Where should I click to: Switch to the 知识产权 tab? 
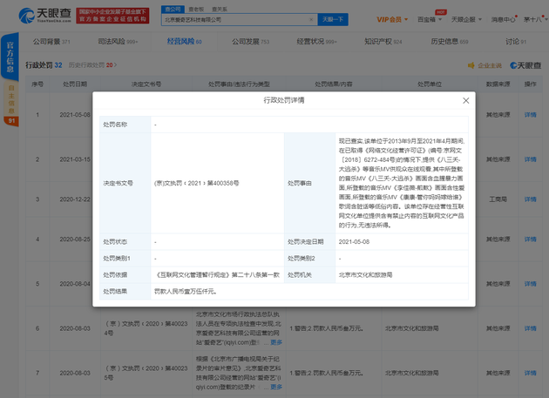pyautogui.click(x=383, y=42)
